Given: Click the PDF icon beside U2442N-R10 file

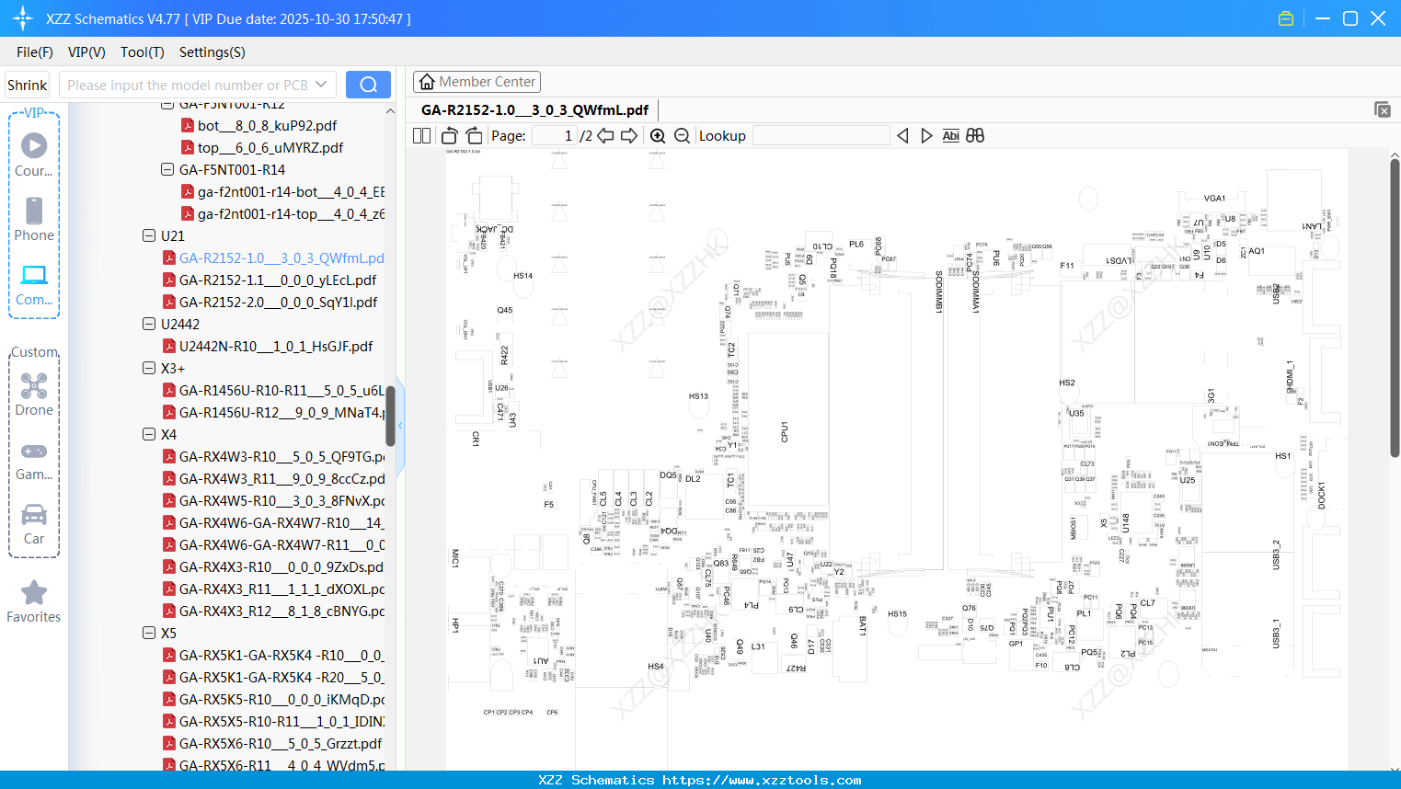Looking at the screenshot, I should point(169,346).
